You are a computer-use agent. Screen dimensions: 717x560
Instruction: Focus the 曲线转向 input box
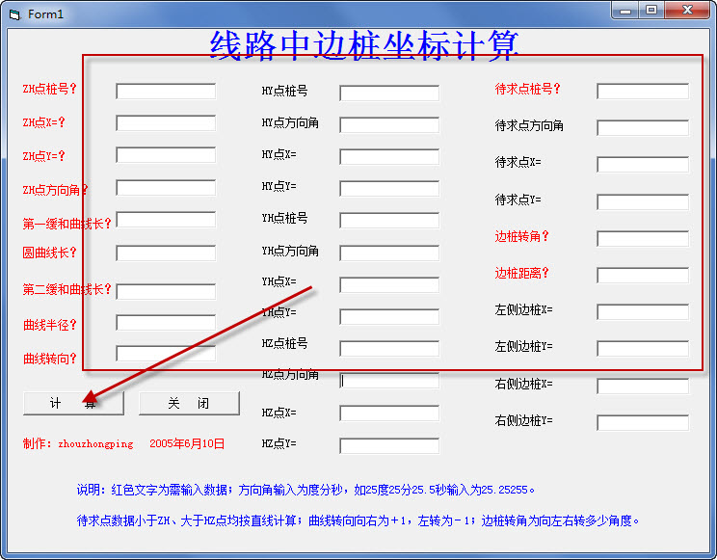[166, 354]
